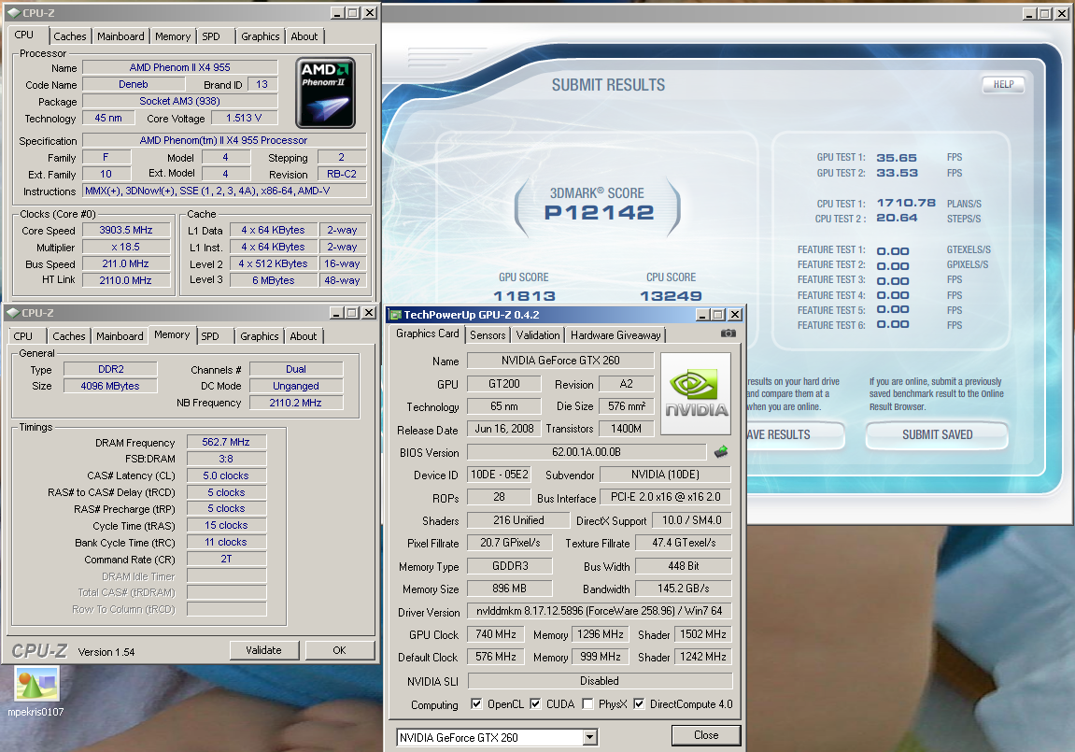Click the GPU Clock value 740 MHz

[496, 634]
